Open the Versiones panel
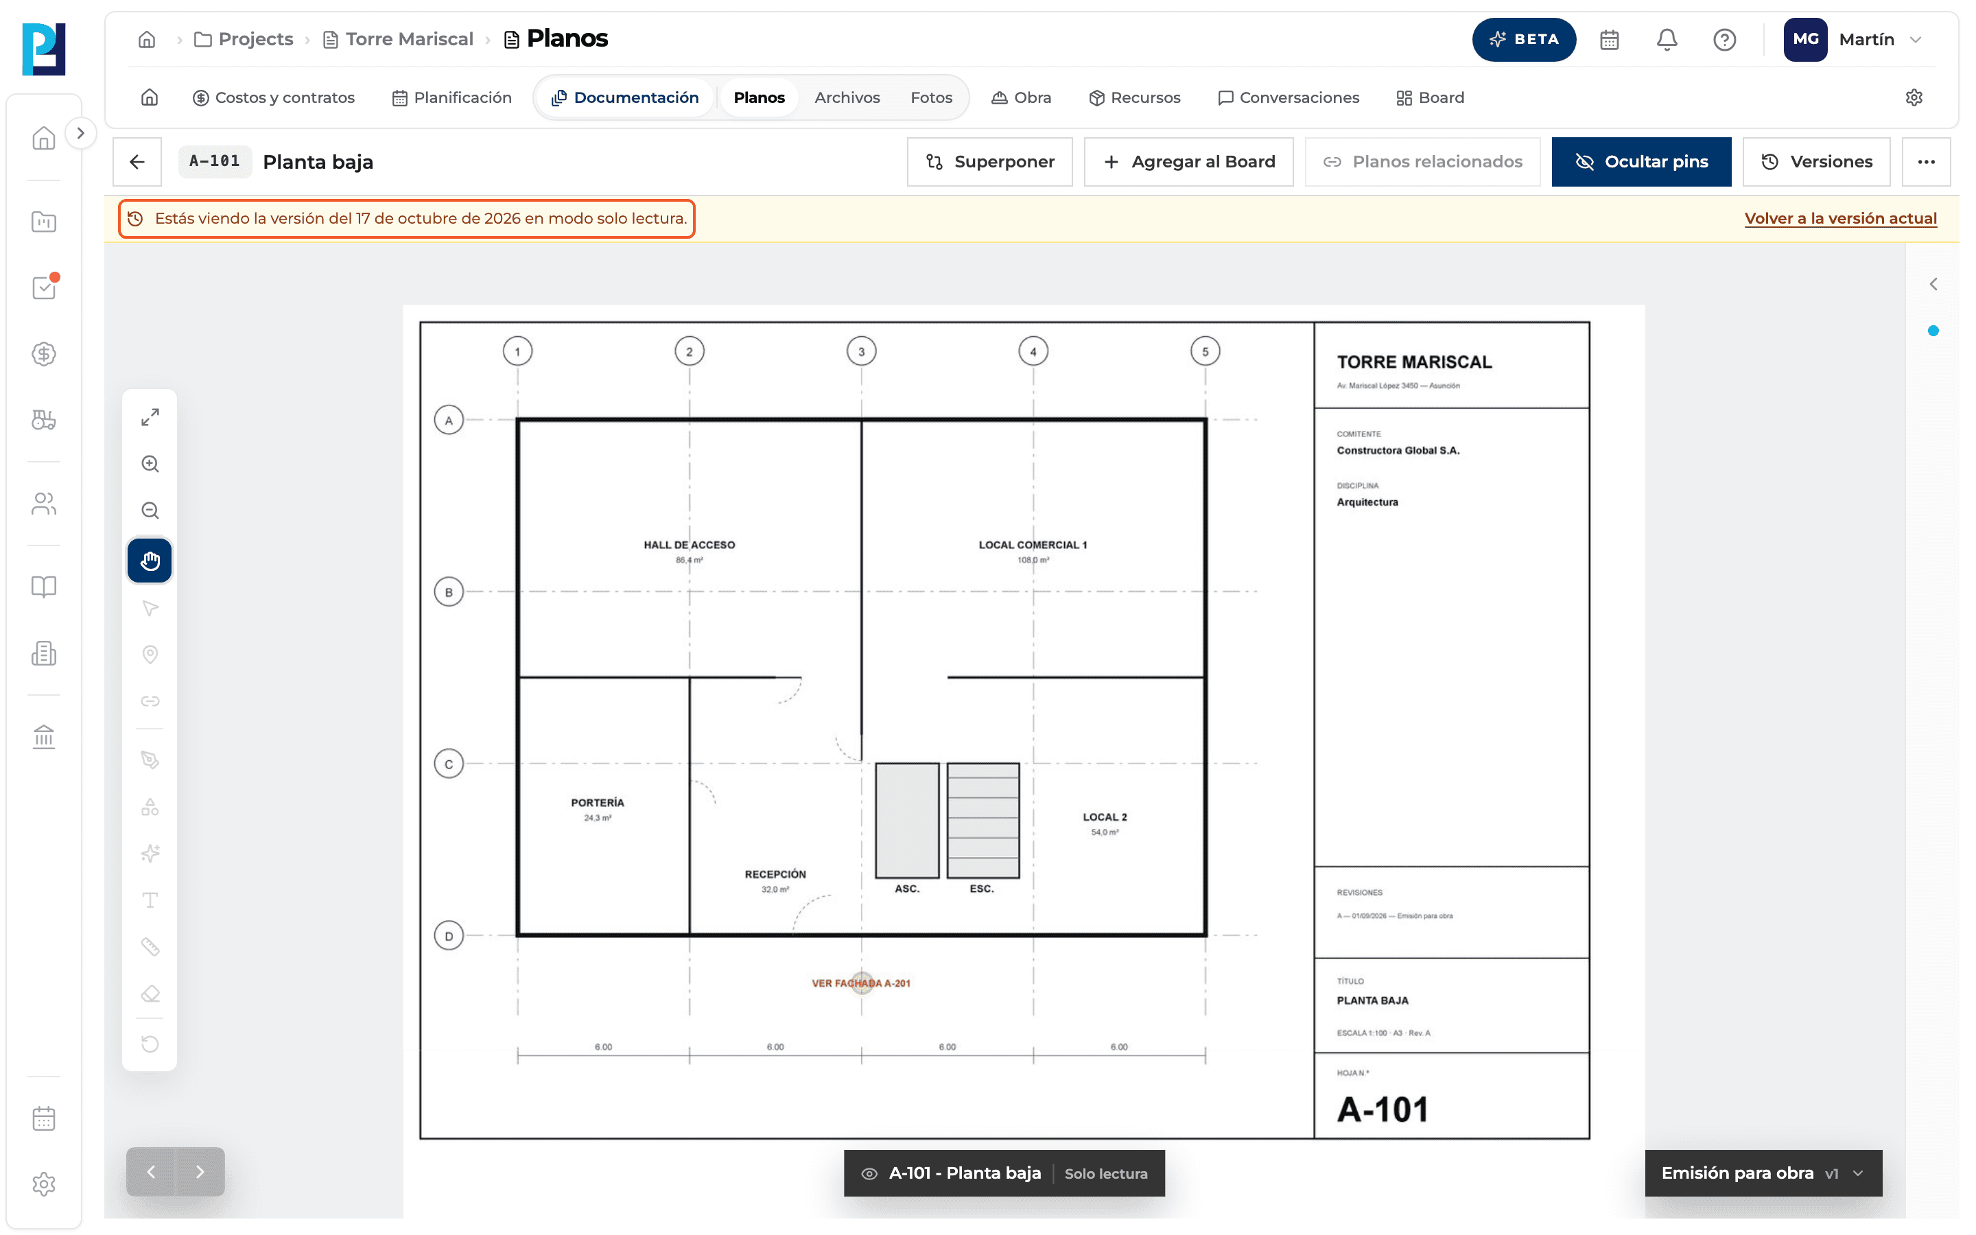Image resolution: width=1976 pixels, height=1235 pixels. (1816, 162)
